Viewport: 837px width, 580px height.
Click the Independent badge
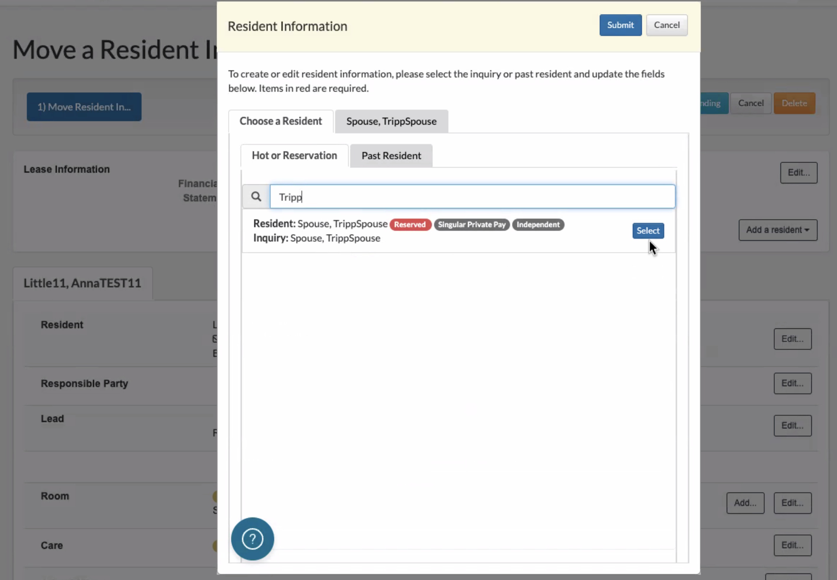[x=538, y=225]
